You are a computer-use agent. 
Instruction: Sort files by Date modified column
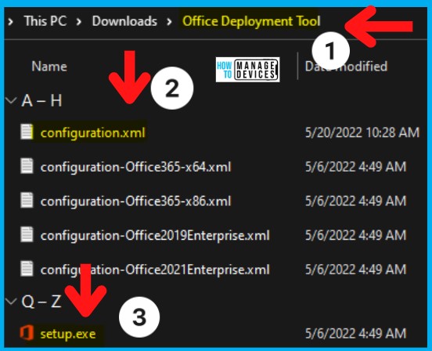click(346, 67)
